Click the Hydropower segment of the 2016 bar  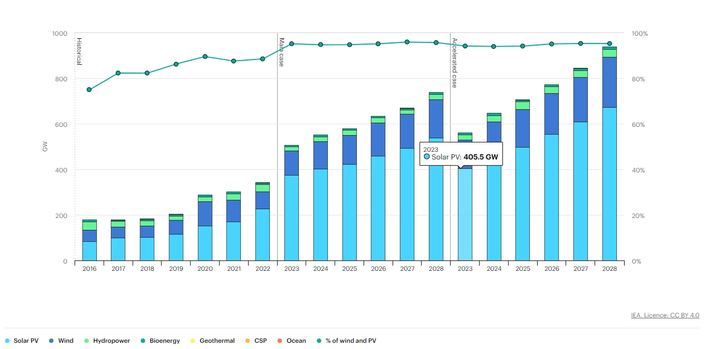pos(90,226)
